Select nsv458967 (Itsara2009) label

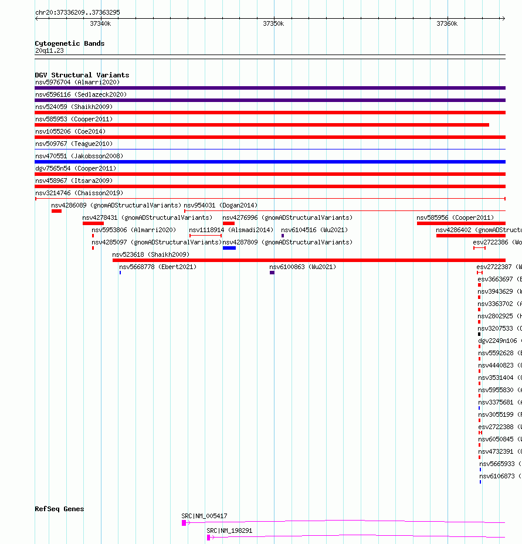click(74, 181)
